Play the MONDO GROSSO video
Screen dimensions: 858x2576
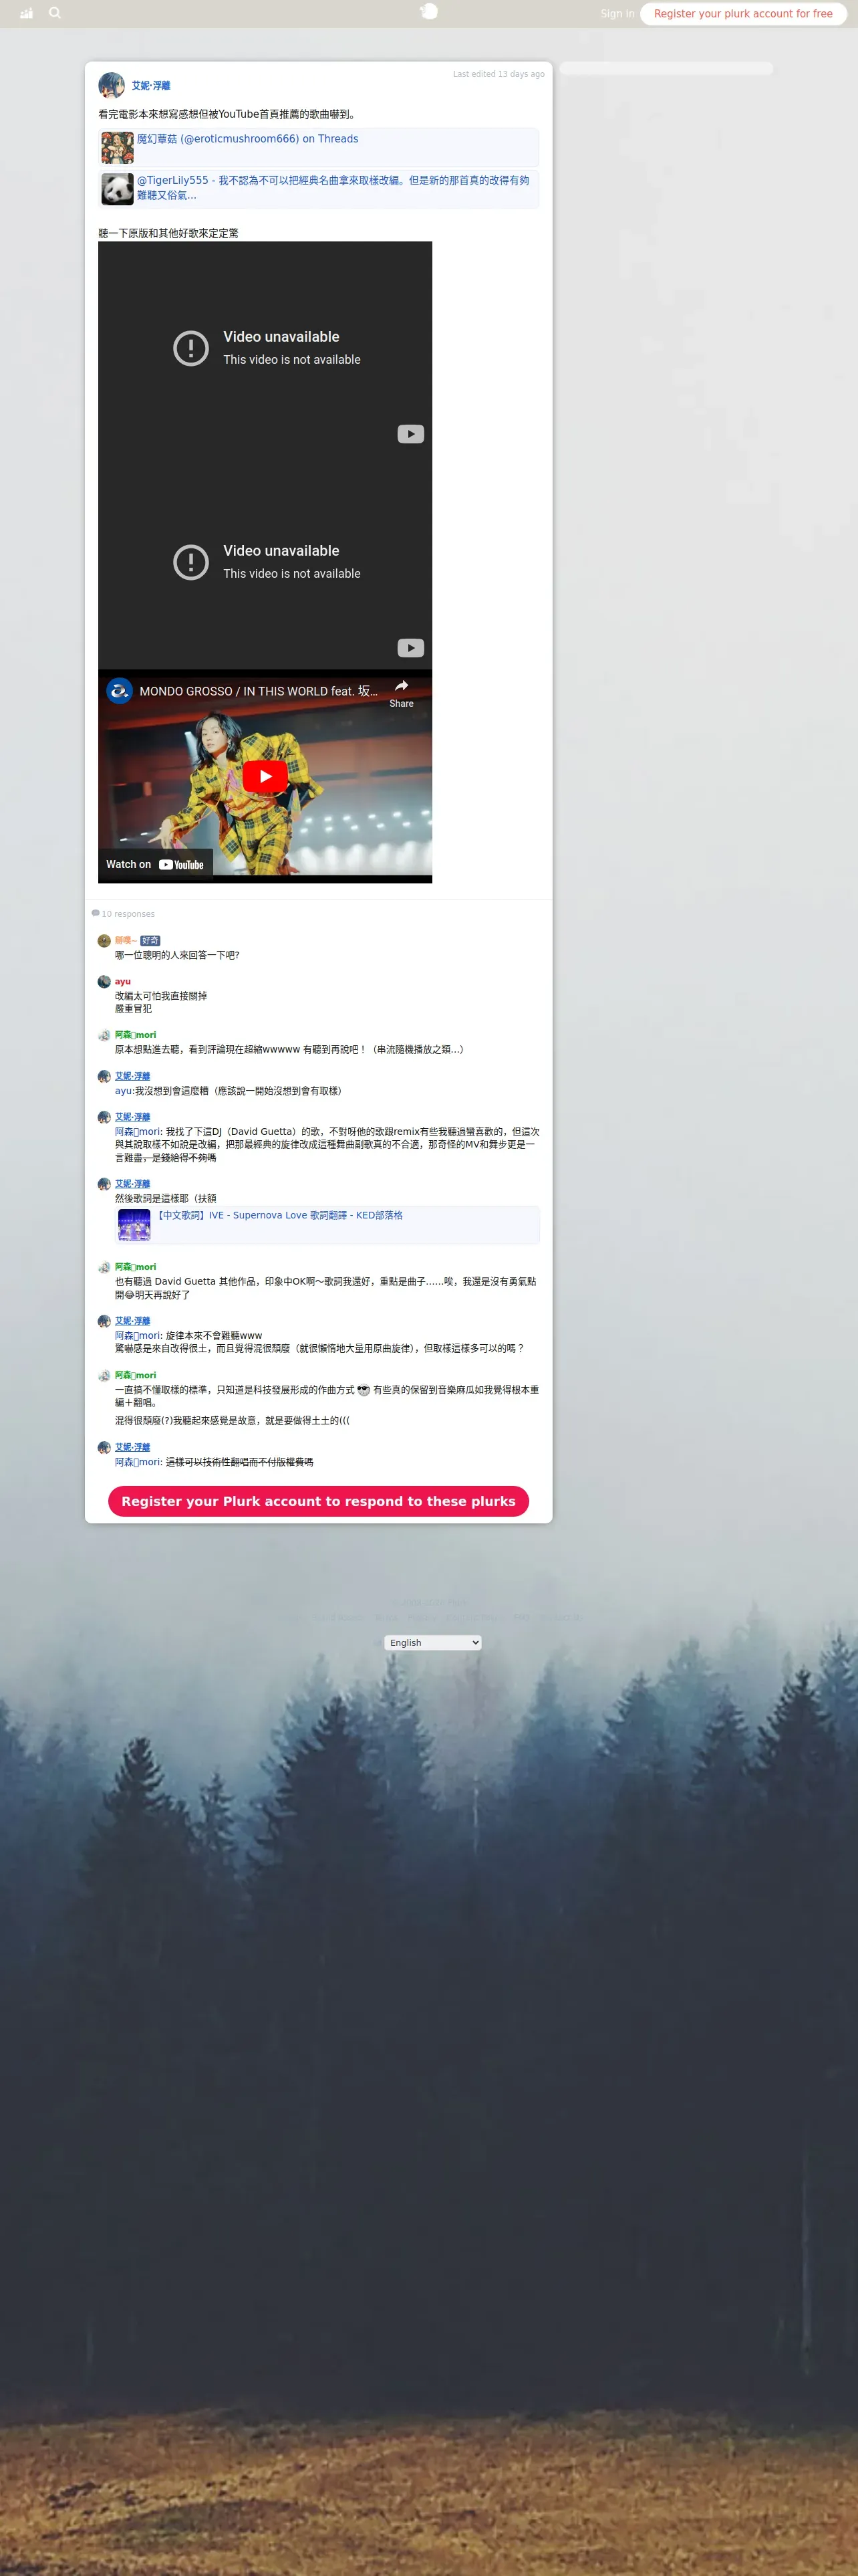265,776
